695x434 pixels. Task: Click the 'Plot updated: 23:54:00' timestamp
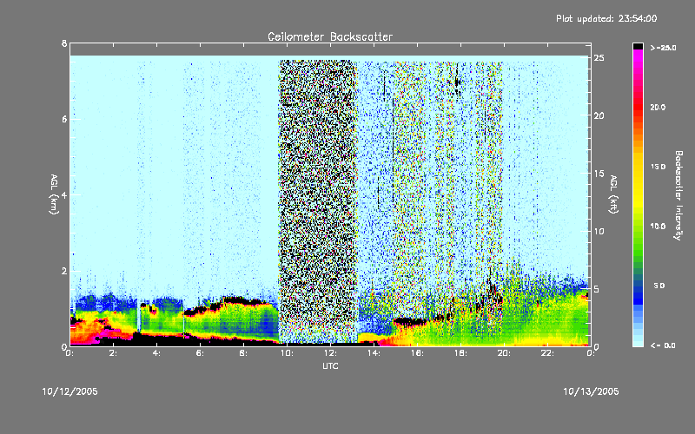[606, 18]
